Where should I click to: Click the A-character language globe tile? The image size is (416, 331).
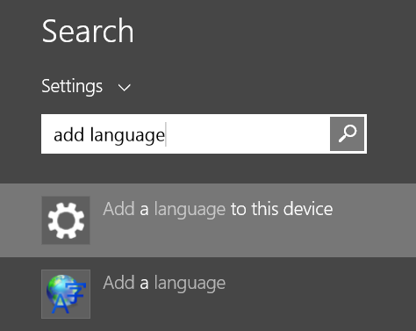click(66, 294)
